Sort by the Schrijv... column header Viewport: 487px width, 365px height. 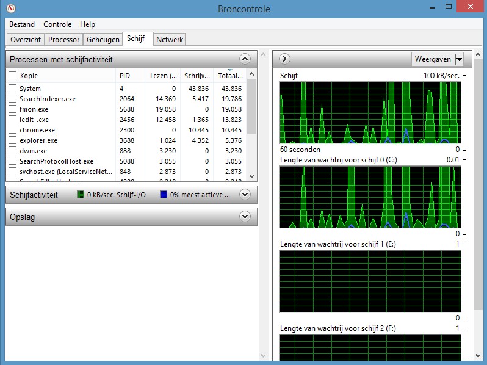click(x=197, y=76)
